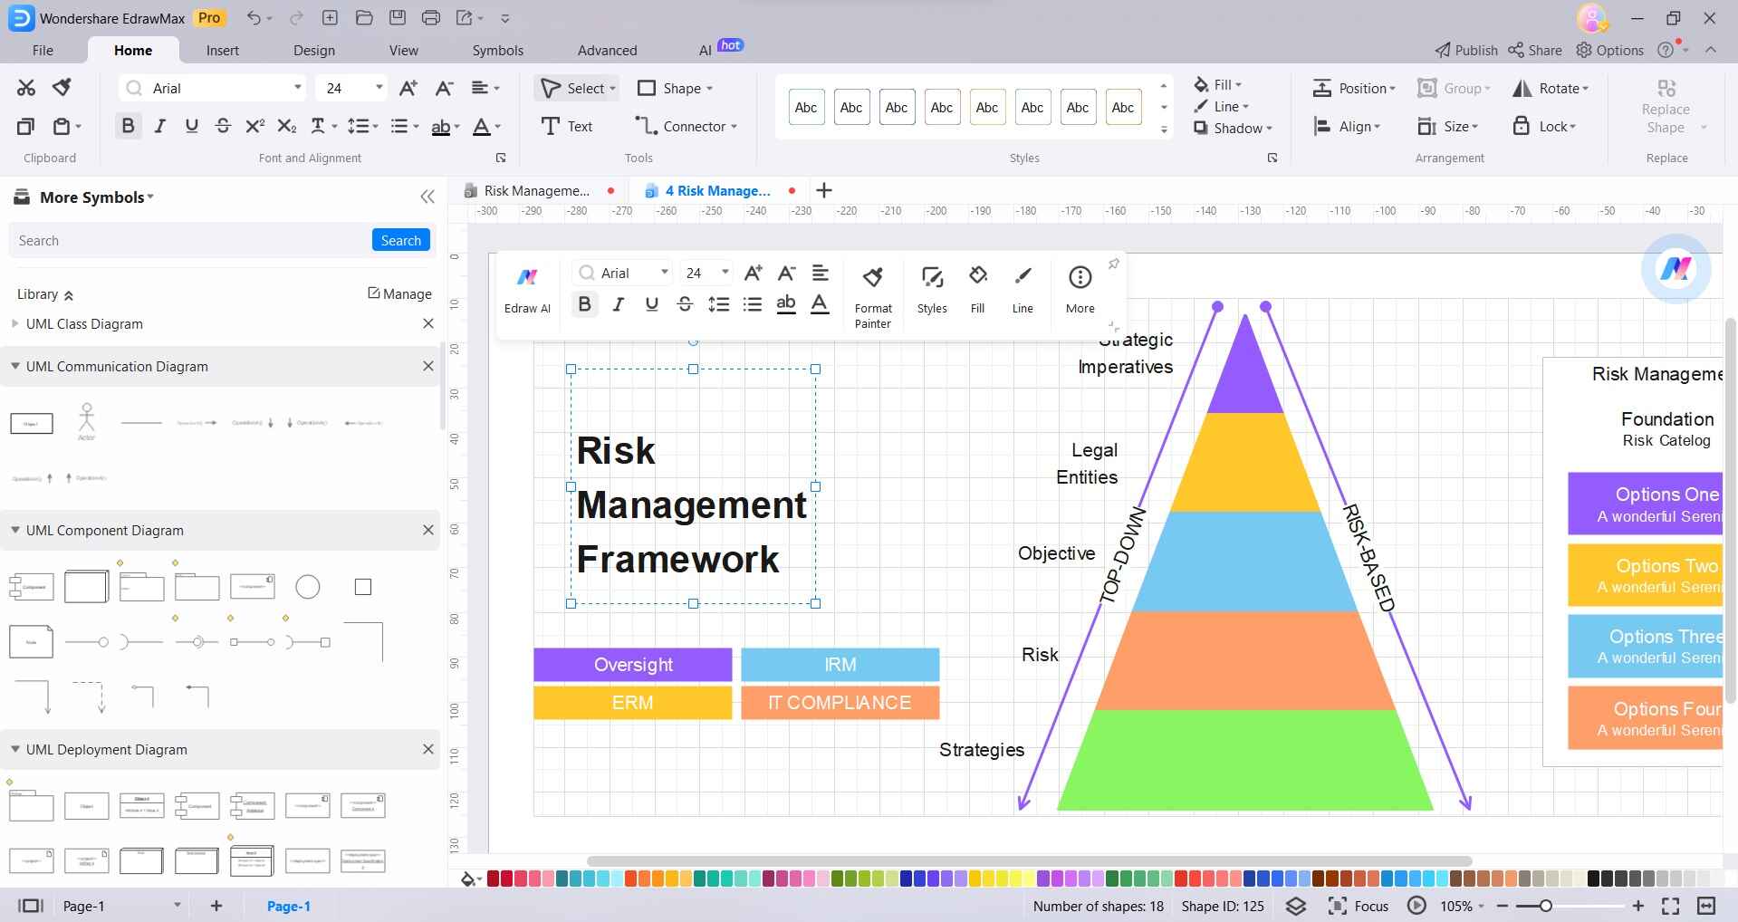Toggle Italic in the floating toolbar
The width and height of the screenshot is (1738, 922).
[619, 304]
